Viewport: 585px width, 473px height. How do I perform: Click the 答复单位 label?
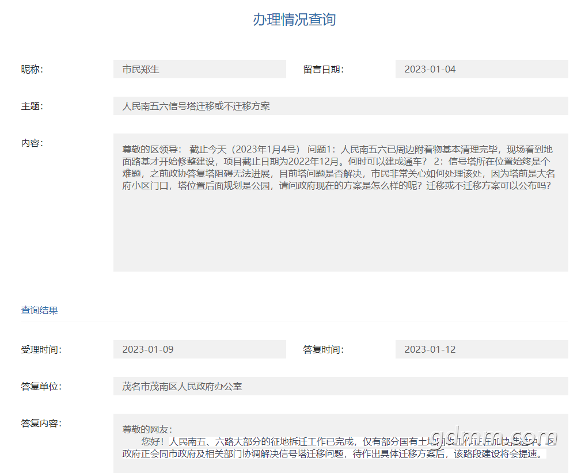pyautogui.click(x=41, y=387)
